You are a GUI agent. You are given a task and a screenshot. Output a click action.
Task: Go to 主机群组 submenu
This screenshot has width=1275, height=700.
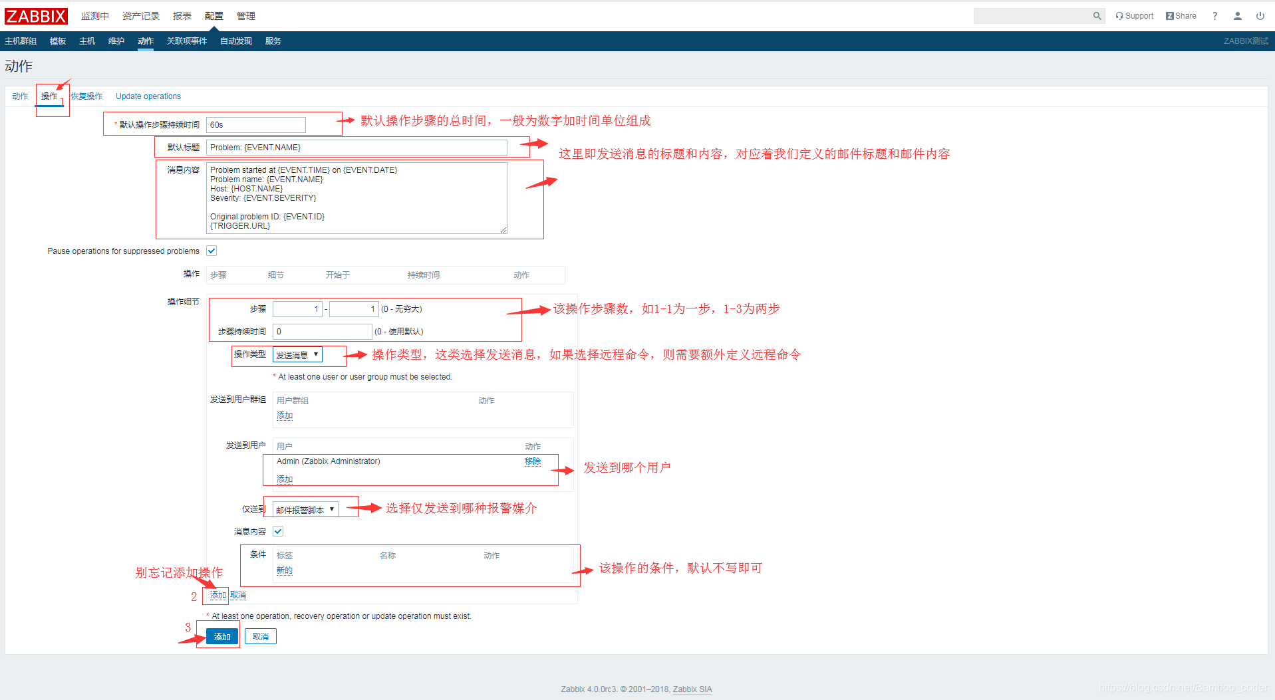click(x=21, y=41)
